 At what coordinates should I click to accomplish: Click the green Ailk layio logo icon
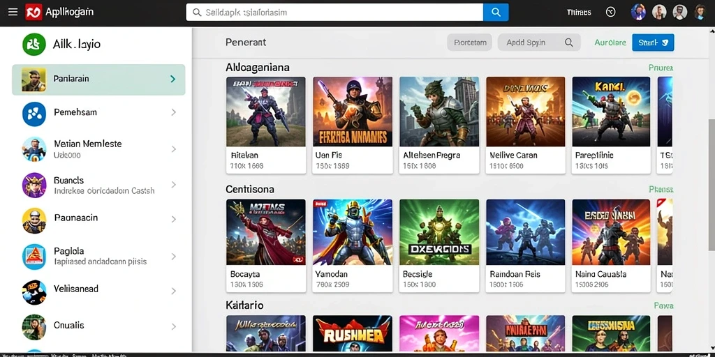[x=34, y=44]
